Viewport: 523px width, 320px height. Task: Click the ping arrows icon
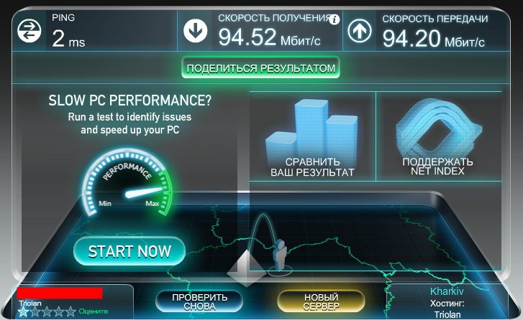click(x=29, y=31)
